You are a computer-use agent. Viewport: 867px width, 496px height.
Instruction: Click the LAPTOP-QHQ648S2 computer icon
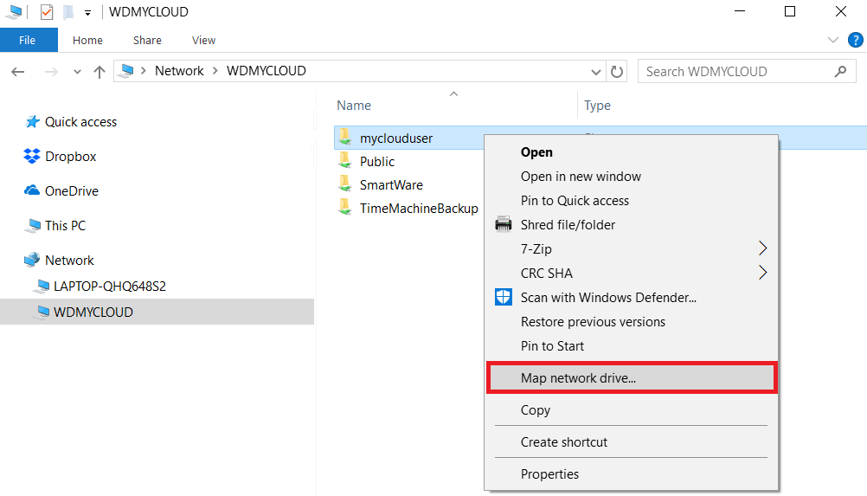(42, 286)
